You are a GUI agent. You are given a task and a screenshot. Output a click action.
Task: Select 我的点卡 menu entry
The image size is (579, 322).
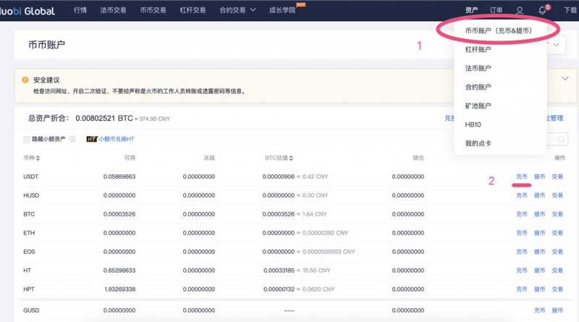pos(478,143)
